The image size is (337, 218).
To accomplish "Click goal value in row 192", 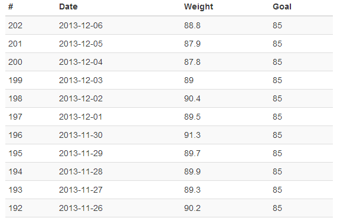I will coord(277,208).
